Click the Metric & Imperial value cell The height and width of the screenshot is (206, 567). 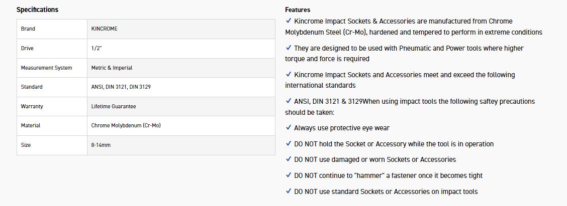(112, 68)
